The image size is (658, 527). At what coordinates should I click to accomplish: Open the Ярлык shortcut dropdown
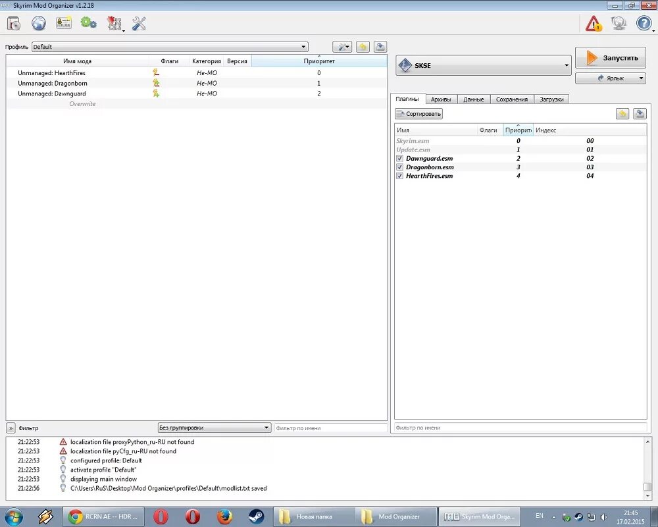610,78
